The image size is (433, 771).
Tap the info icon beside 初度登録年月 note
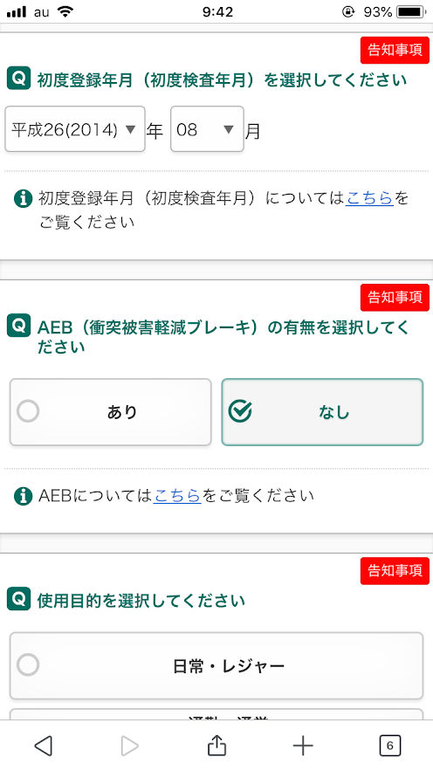(23, 199)
